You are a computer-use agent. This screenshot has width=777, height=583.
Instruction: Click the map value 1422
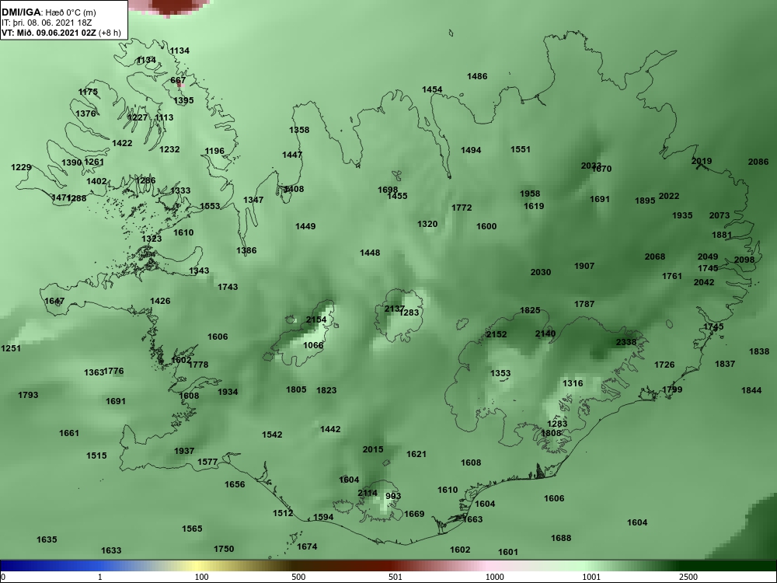(x=123, y=143)
